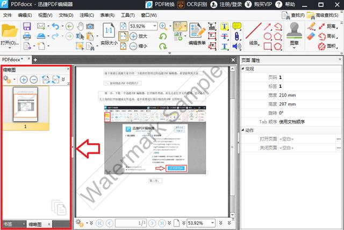Click the yellow sticky note comment icon
The width and height of the screenshot is (344, 230).
236,26
